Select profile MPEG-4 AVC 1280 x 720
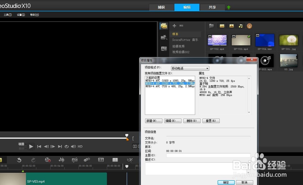303x185 pixels. coord(170,83)
